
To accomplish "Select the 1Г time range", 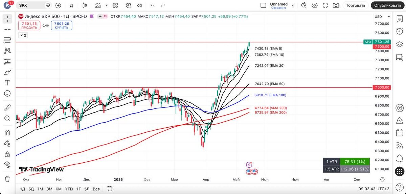I will click(78, 189).
